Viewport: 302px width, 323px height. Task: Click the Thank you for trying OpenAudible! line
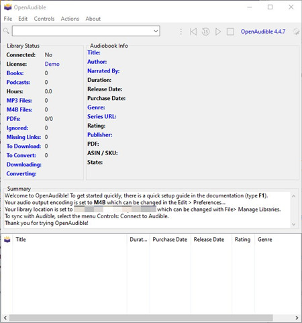[x=46, y=223]
